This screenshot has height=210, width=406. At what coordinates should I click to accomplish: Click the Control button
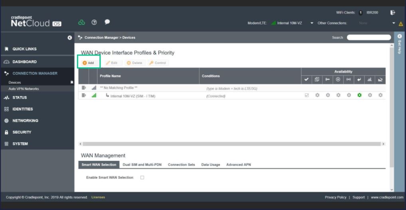[x=158, y=63]
